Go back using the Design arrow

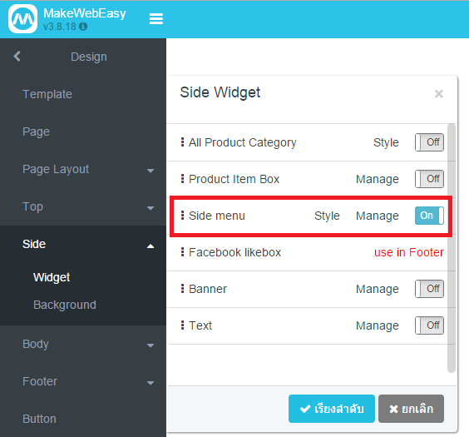pyautogui.click(x=17, y=57)
